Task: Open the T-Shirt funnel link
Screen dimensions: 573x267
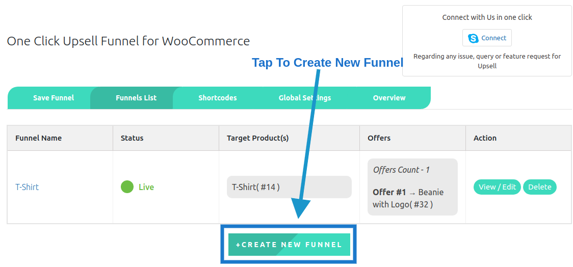Action: click(x=27, y=187)
